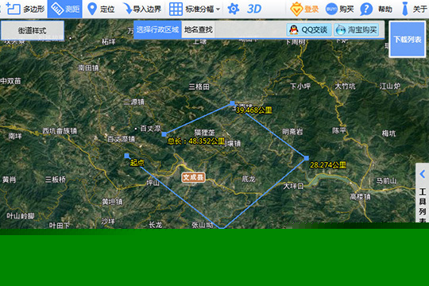Open settings via gear icon
Viewport: 429px width, 286px height.
coord(233,9)
